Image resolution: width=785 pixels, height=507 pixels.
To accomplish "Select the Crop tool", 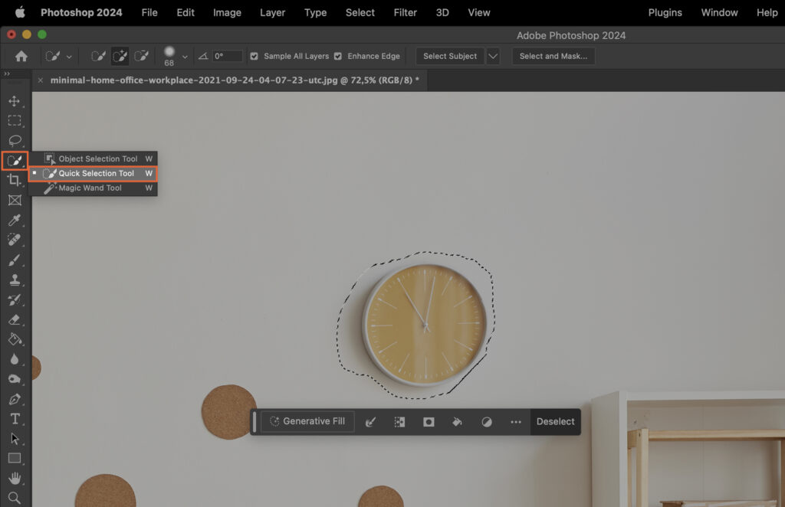I will pos(15,180).
